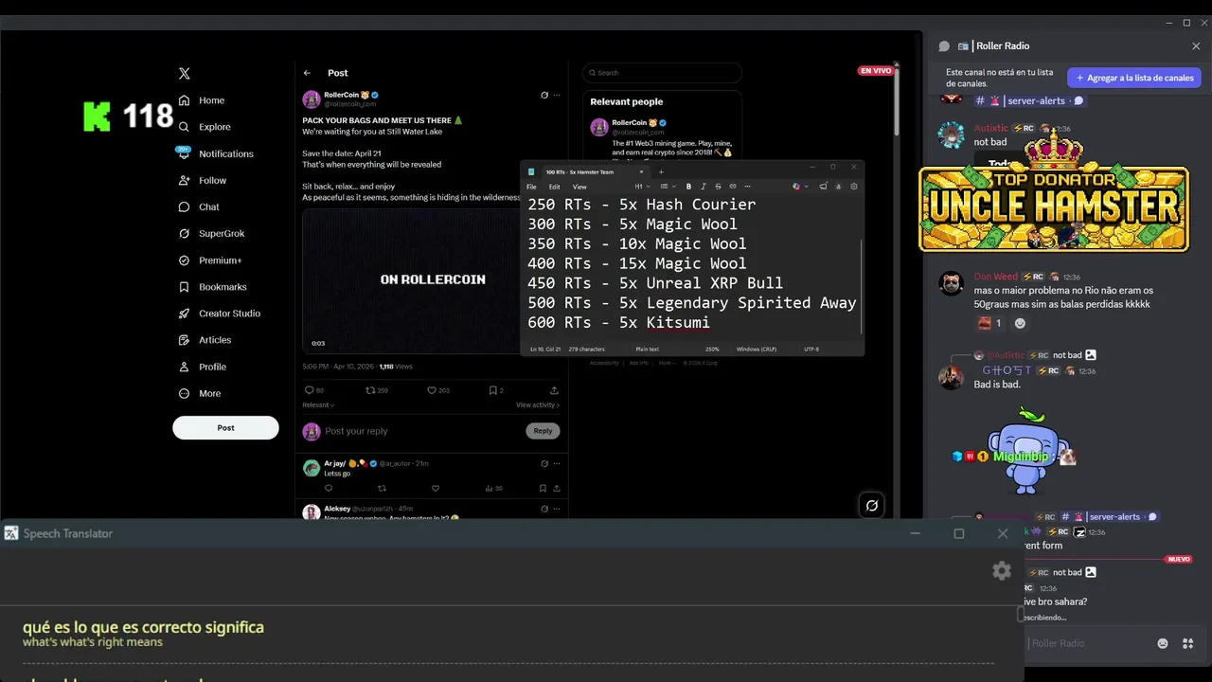
Task: Open Notepad View menu
Action: 579,187
